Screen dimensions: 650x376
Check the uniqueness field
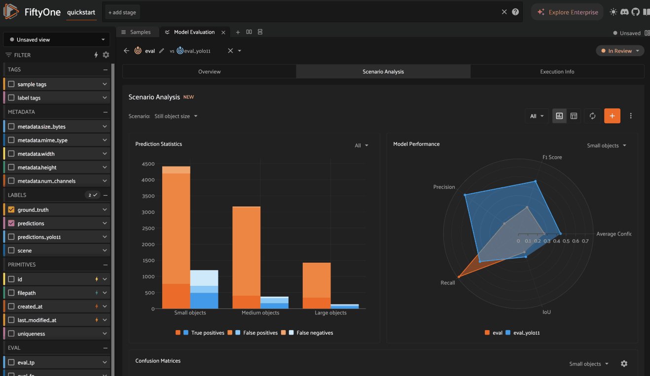11,334
